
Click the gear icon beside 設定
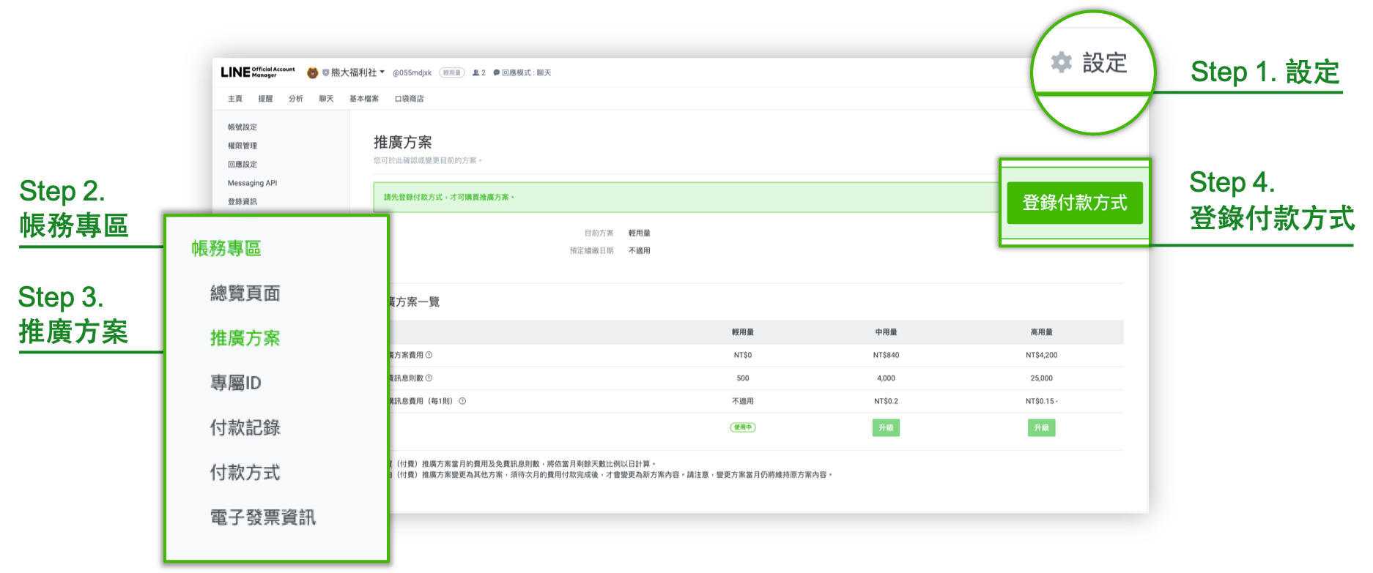(x=1061, y=63)
